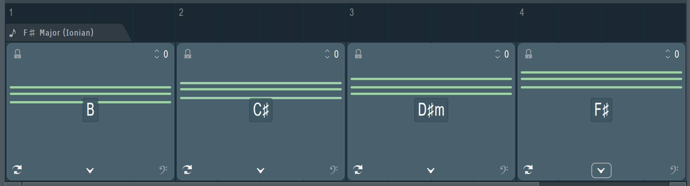Screen dimensions: 690x186
Task: Lock the F♯ chord block
Action: 529,54
